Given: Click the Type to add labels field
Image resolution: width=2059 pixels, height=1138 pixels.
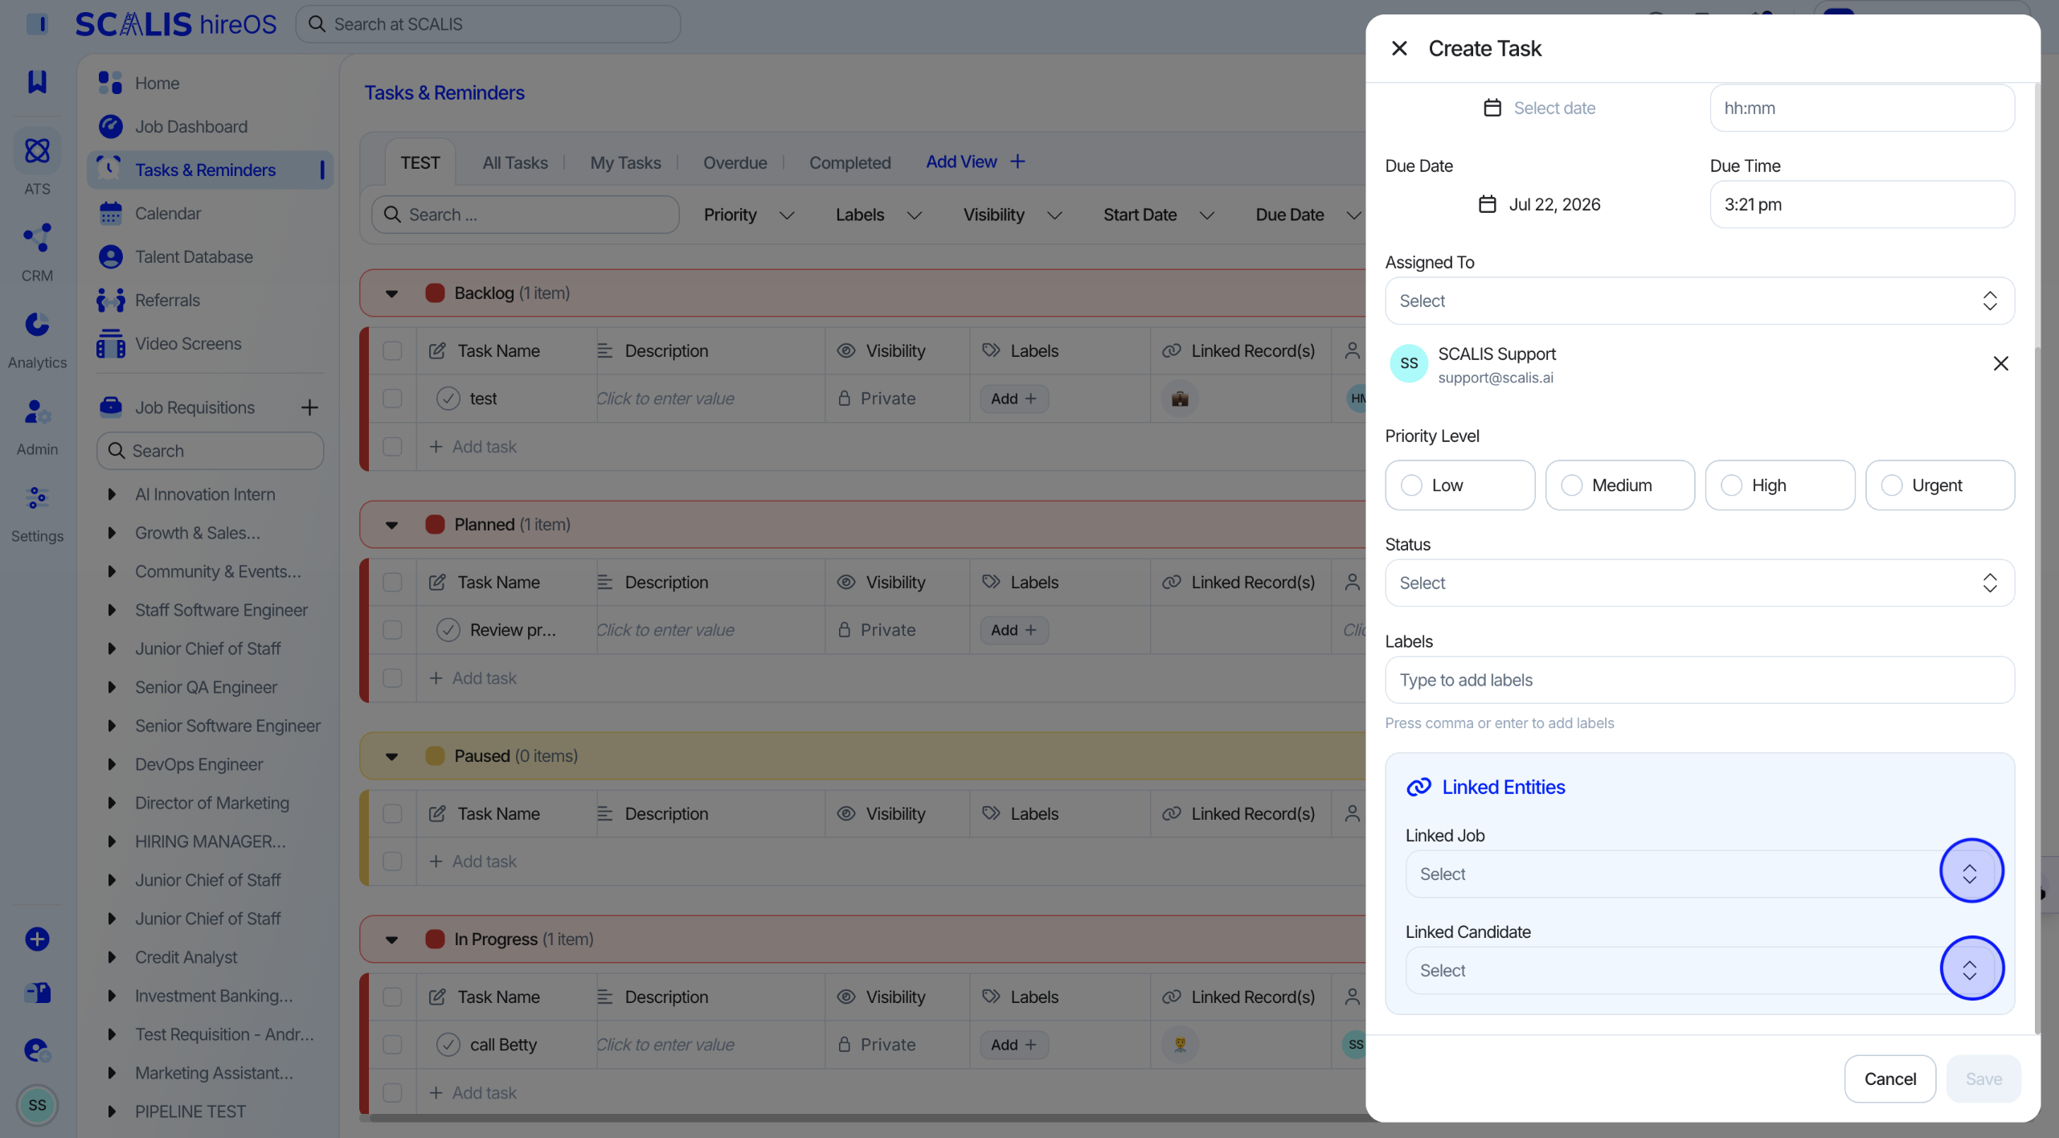Looking at the screenshot, I should 1699,680.
